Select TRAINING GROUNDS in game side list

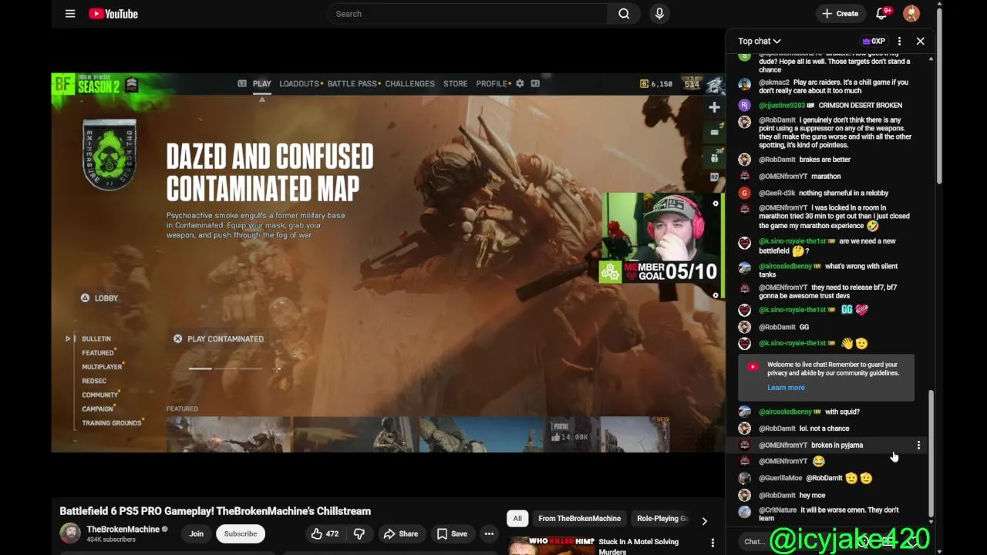[112, 423]
